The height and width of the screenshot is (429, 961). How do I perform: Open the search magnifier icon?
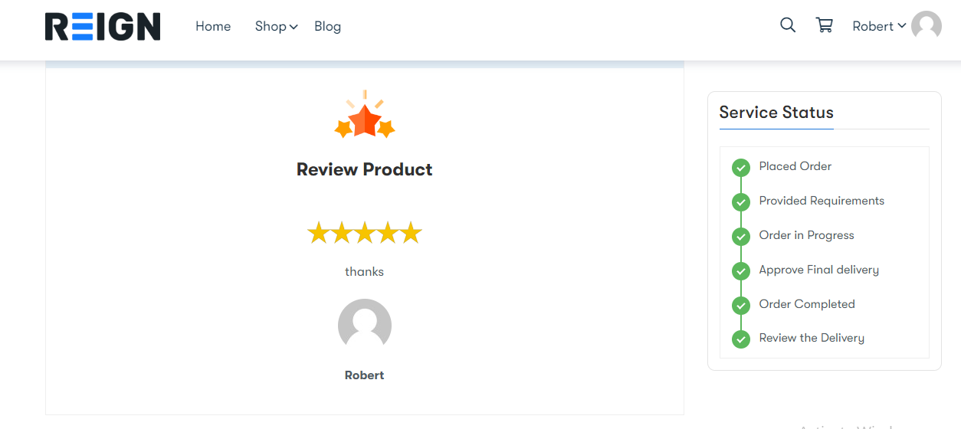click(788, 25)
